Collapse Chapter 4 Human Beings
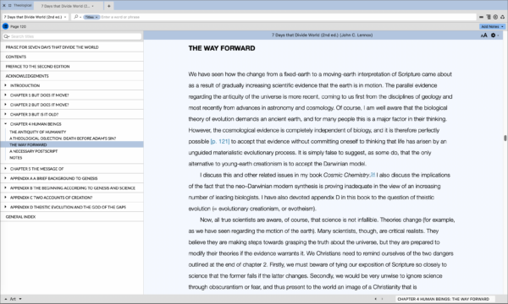This screenshot has height=304, width=508. tap(6, 124)
